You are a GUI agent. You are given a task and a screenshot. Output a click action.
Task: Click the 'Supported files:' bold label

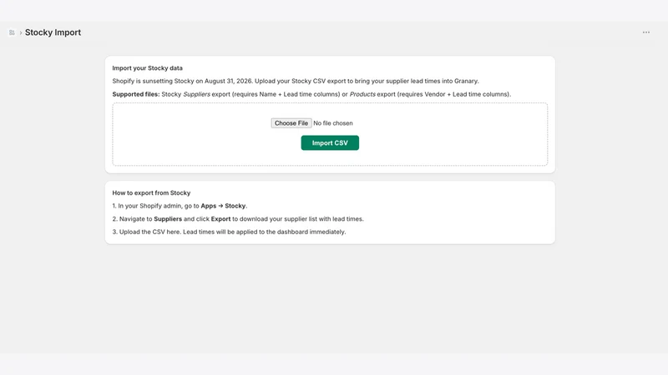point(136,94)
